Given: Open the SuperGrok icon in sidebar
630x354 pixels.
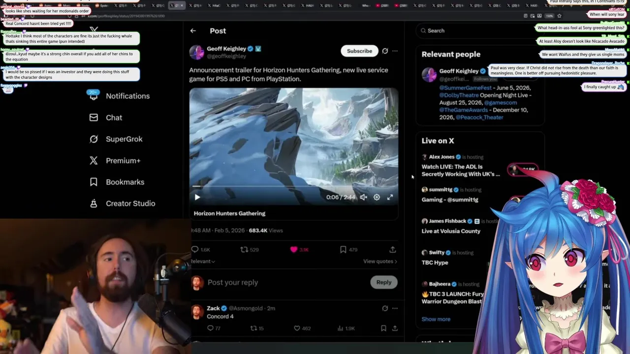Looking at the screenshot, I should (x=94, y=139).
